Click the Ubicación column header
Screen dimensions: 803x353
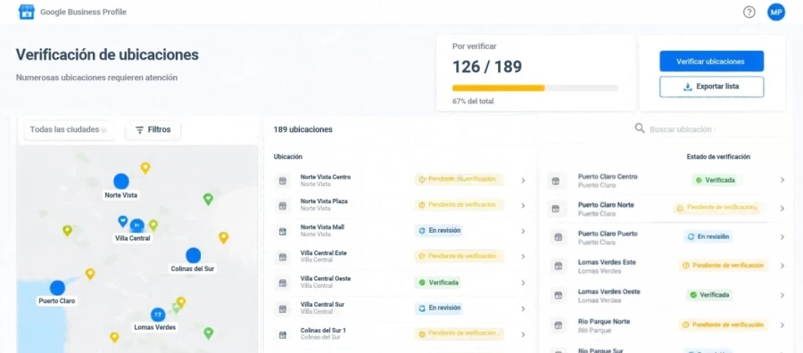(288, 157)
